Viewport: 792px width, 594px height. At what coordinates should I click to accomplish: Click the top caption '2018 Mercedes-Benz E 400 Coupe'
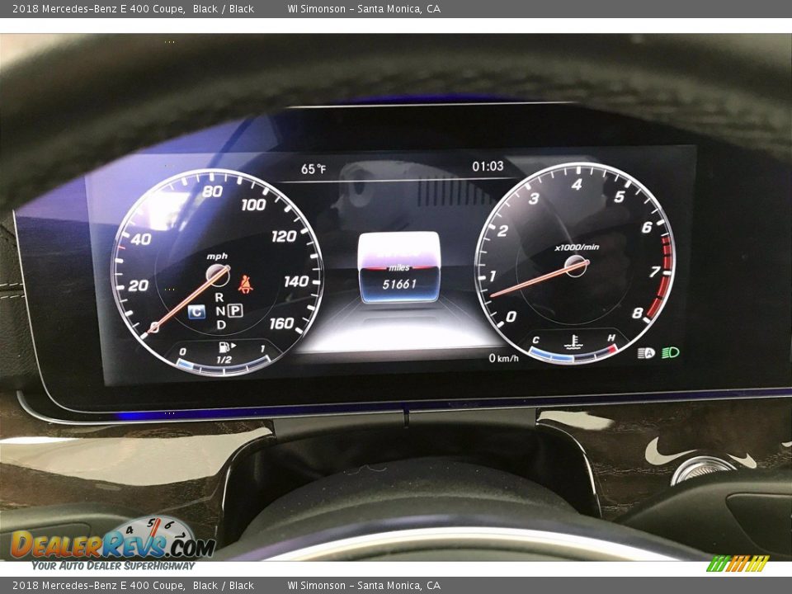(98, 8)
